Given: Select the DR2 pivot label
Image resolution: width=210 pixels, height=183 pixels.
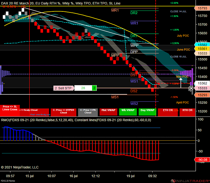Looking at the screenshot, I should point(134,13).
